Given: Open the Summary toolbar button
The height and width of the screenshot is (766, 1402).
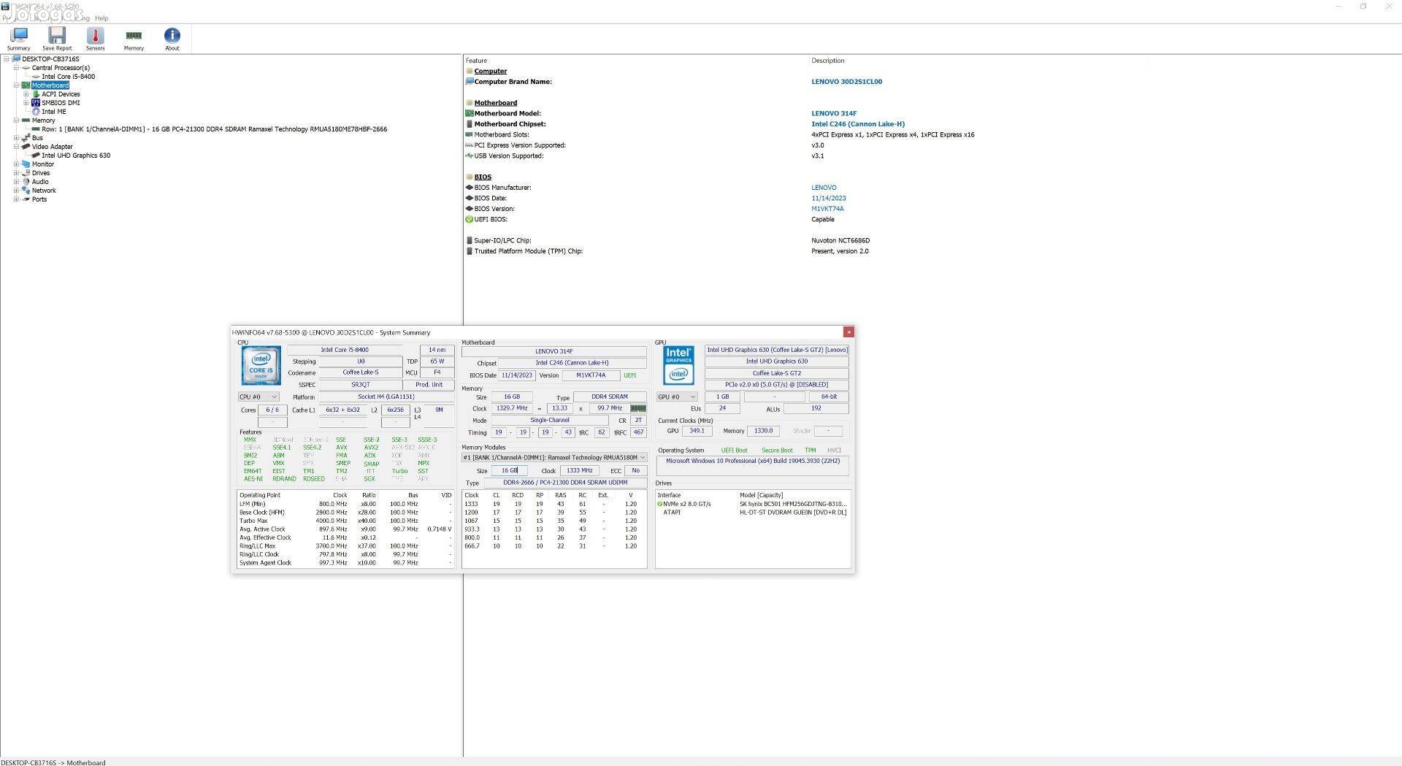Looking at the screenshot, I should (19, 39).
